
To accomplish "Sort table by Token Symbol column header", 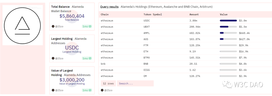I will 153,14.
